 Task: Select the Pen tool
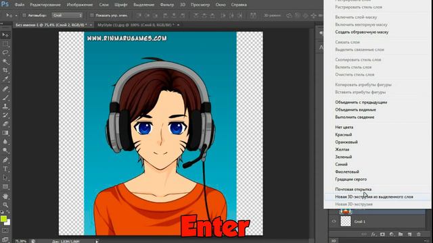coord(5,160)
